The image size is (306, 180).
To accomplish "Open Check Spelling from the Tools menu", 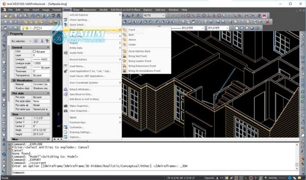I will pos(79,20).
